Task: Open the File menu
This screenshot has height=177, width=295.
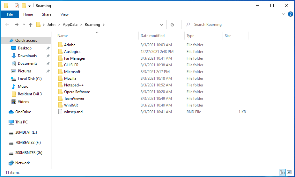Action: [x=10, y=14]
